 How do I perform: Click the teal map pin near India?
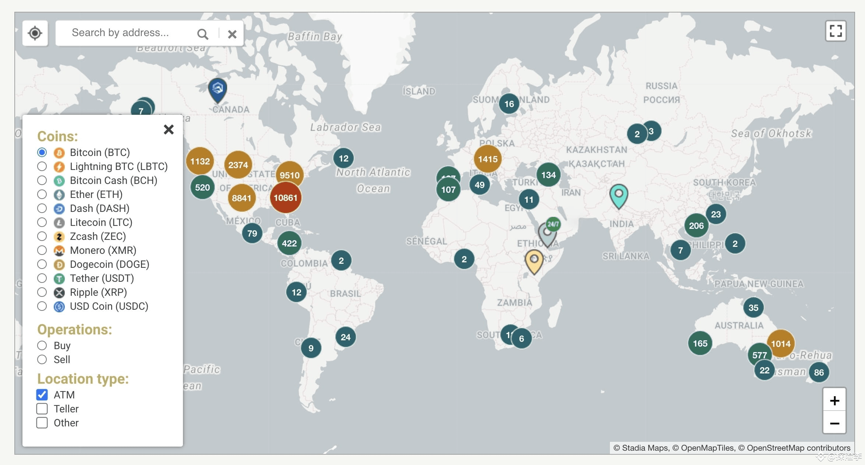pyautogui.click(x=618, y=195)
